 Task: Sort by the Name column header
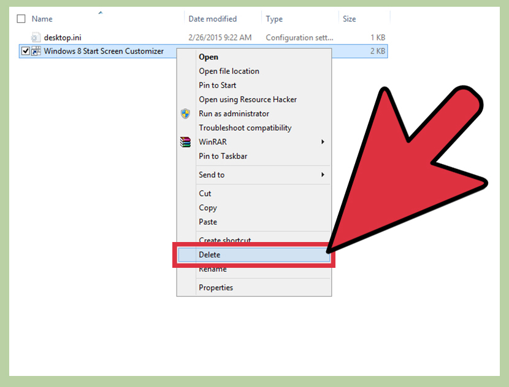coord(42,19)
